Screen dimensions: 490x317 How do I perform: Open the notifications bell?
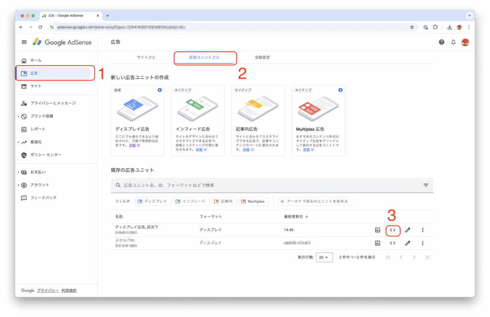point(453,42)
